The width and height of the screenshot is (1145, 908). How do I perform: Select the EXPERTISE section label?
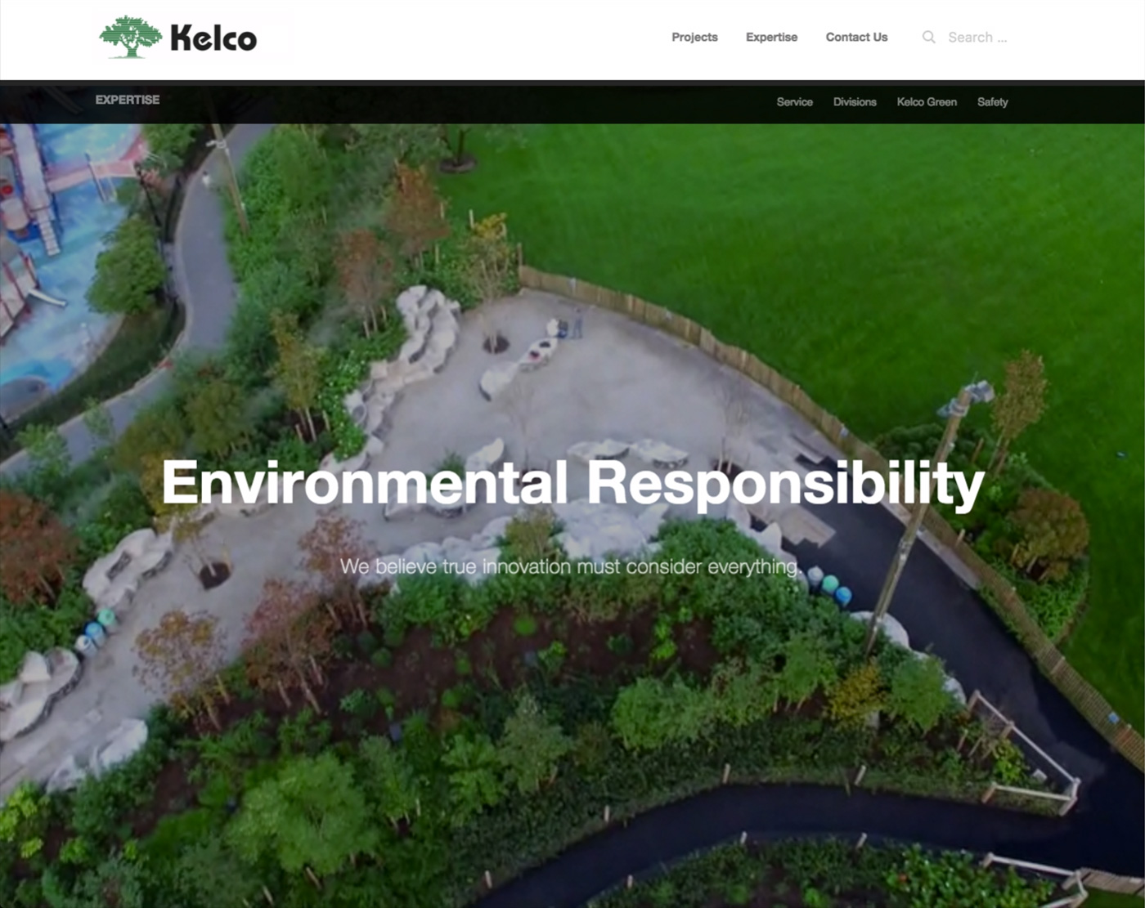(x=128, y=100)
